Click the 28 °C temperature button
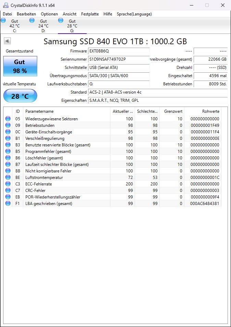 tap(20, 96)
